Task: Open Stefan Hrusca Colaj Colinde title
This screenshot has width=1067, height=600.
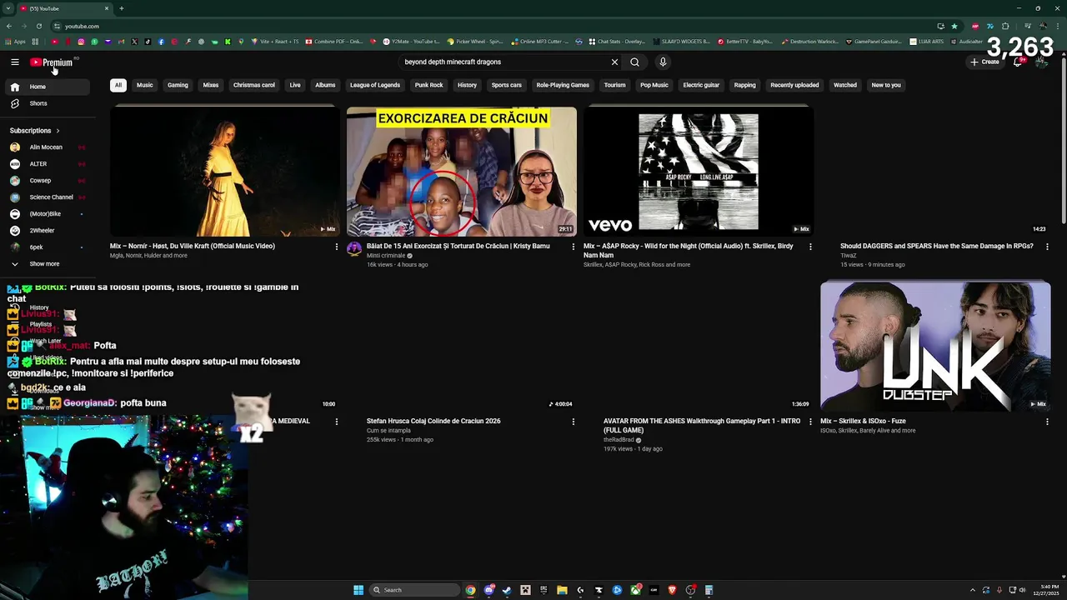Action: 433,421
